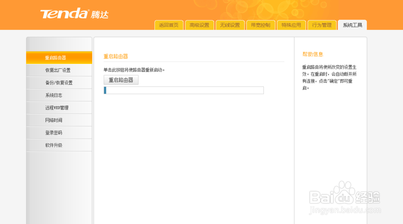The width and height of the screenshot is (403, 224).
Task: Click the 帮助信息 heading
Action: (x=313, y=54)
